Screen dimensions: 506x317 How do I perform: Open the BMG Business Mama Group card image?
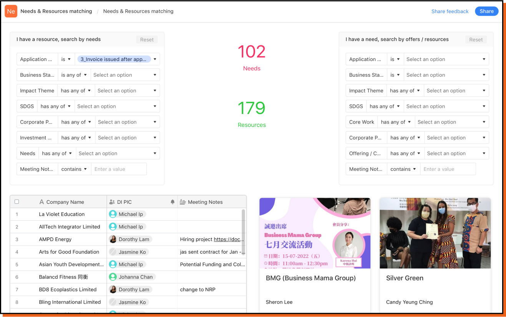[315, 233]
